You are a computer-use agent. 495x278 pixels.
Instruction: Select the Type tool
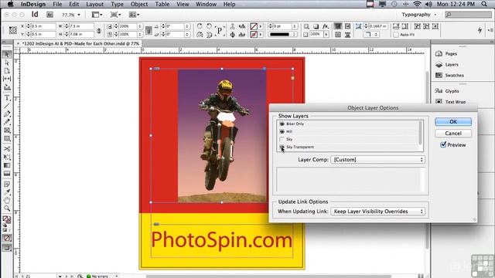[7, 98]
